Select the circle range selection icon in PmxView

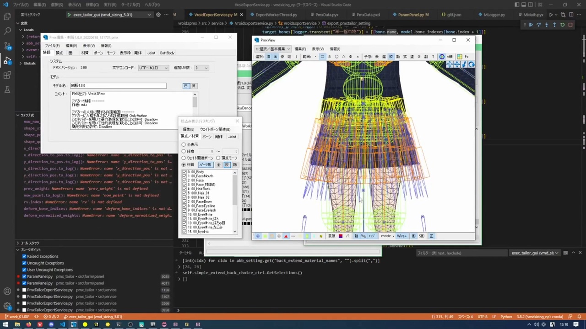(336, 57)
